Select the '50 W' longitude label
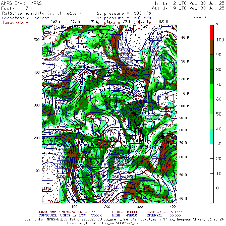This screenshot has width=226, height=226. [183, 175]
